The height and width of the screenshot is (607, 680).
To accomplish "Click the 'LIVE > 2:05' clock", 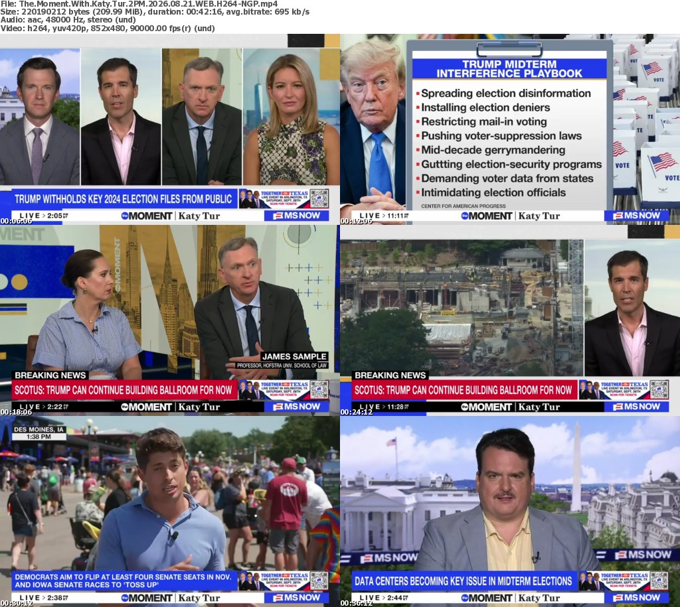I will pos(44,216).
